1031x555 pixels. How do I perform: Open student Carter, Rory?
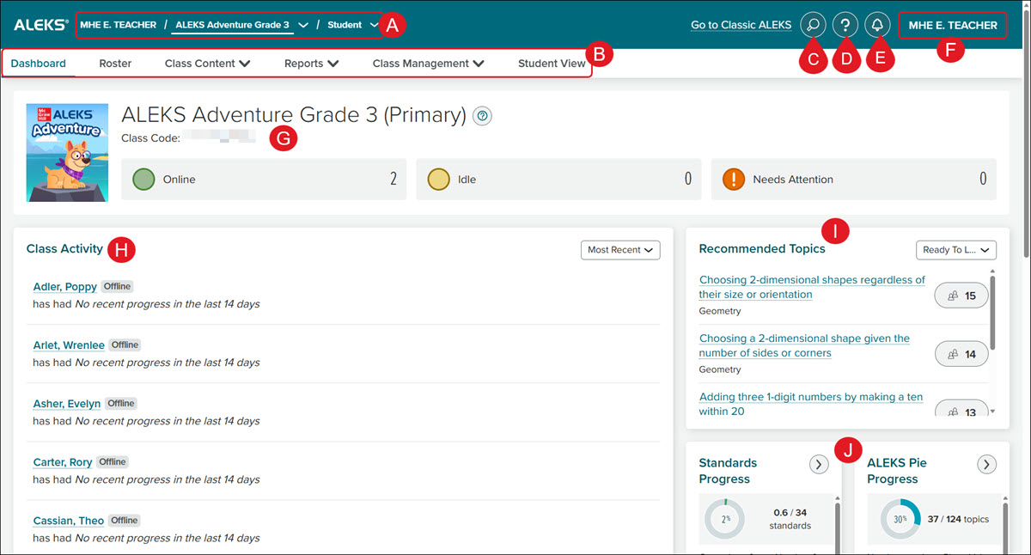pos(63,462)
